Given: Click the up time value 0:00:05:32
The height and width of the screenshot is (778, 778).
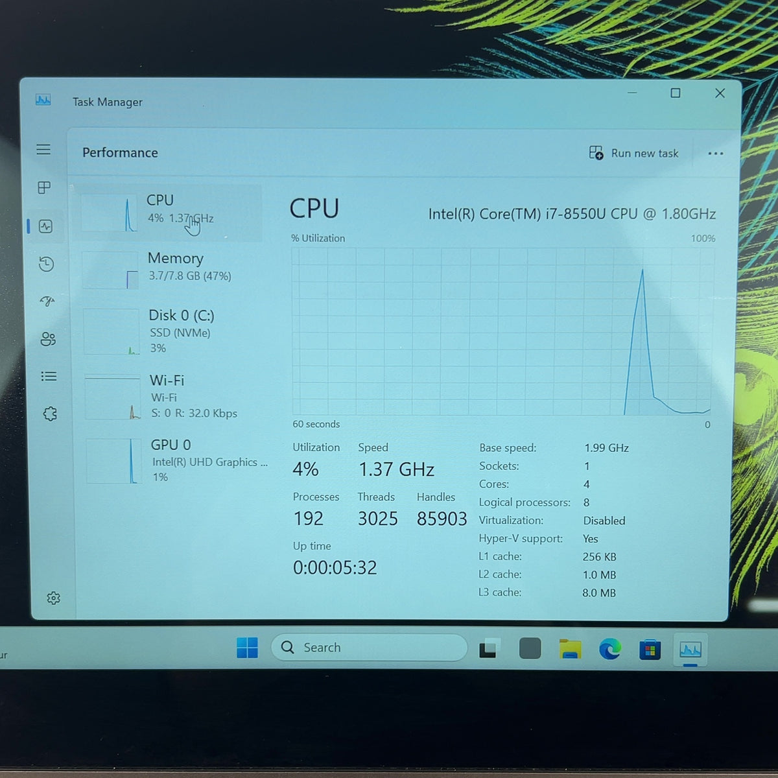Looking at the screenshot, I should pos(335,568).
